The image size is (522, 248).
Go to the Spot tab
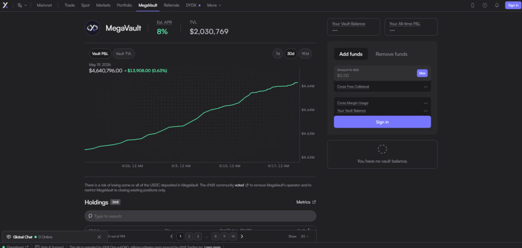point(85,5)
